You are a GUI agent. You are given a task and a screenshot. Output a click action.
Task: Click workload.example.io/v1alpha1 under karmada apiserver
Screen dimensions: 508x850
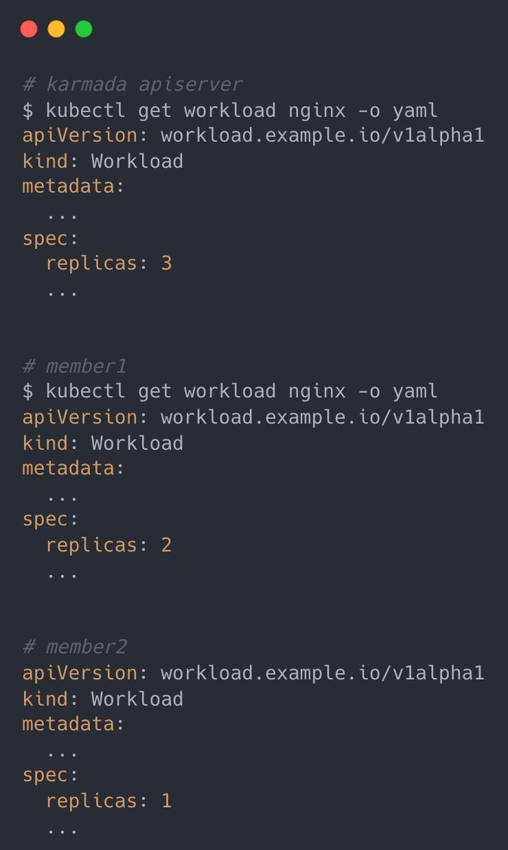coord(322,135)
